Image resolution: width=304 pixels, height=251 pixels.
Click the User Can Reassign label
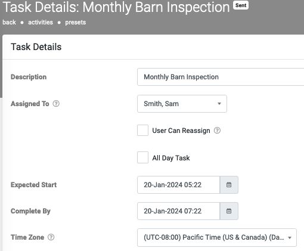181,131
